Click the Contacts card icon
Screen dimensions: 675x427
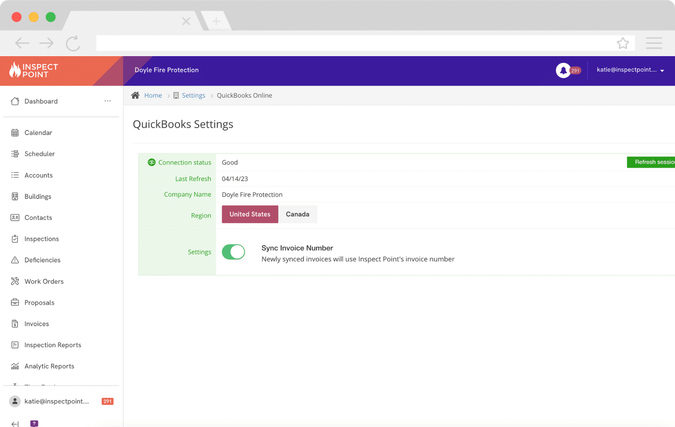click(x=15, y=217)
